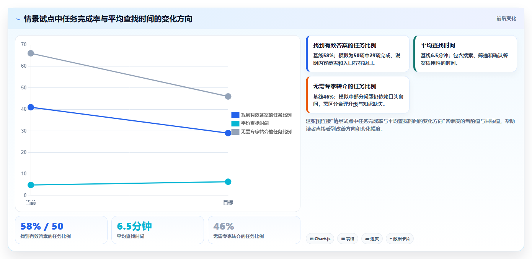Screen dimensions: 532x259
Task: Click caption 平均查找时间 under 6.5分钟
Action: click(131, 236)
